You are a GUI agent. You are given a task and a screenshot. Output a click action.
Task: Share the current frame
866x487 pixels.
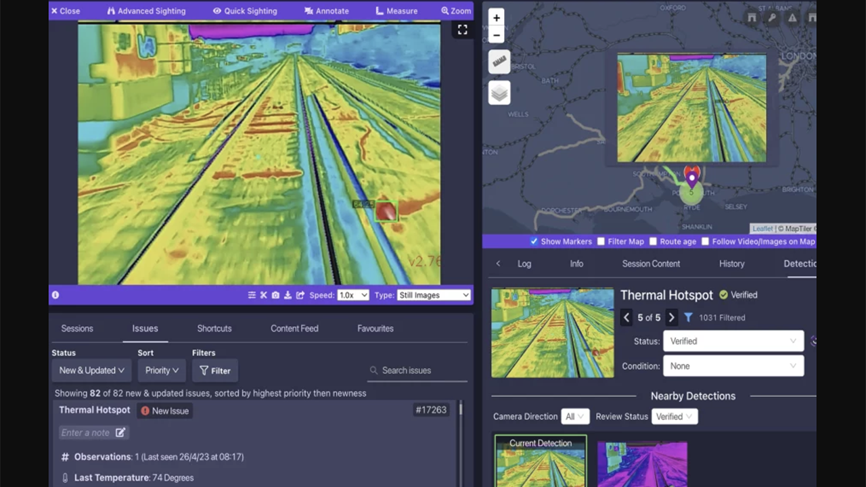coord(299,295)
